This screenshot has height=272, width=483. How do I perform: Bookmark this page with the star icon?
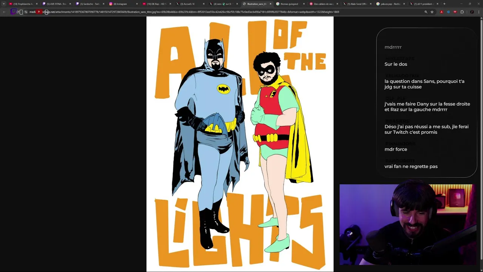click(432, 12)
